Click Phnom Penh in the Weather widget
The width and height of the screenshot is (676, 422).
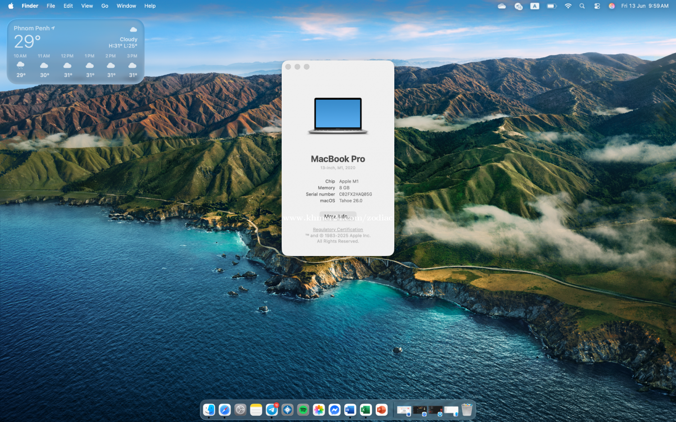32,28
